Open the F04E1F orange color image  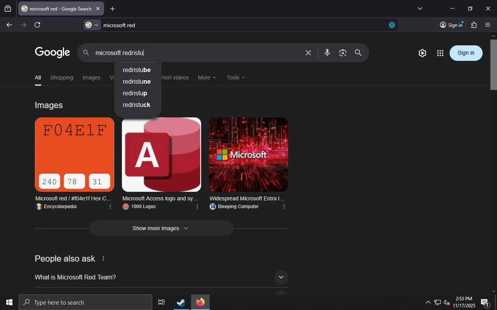point(75,155)
